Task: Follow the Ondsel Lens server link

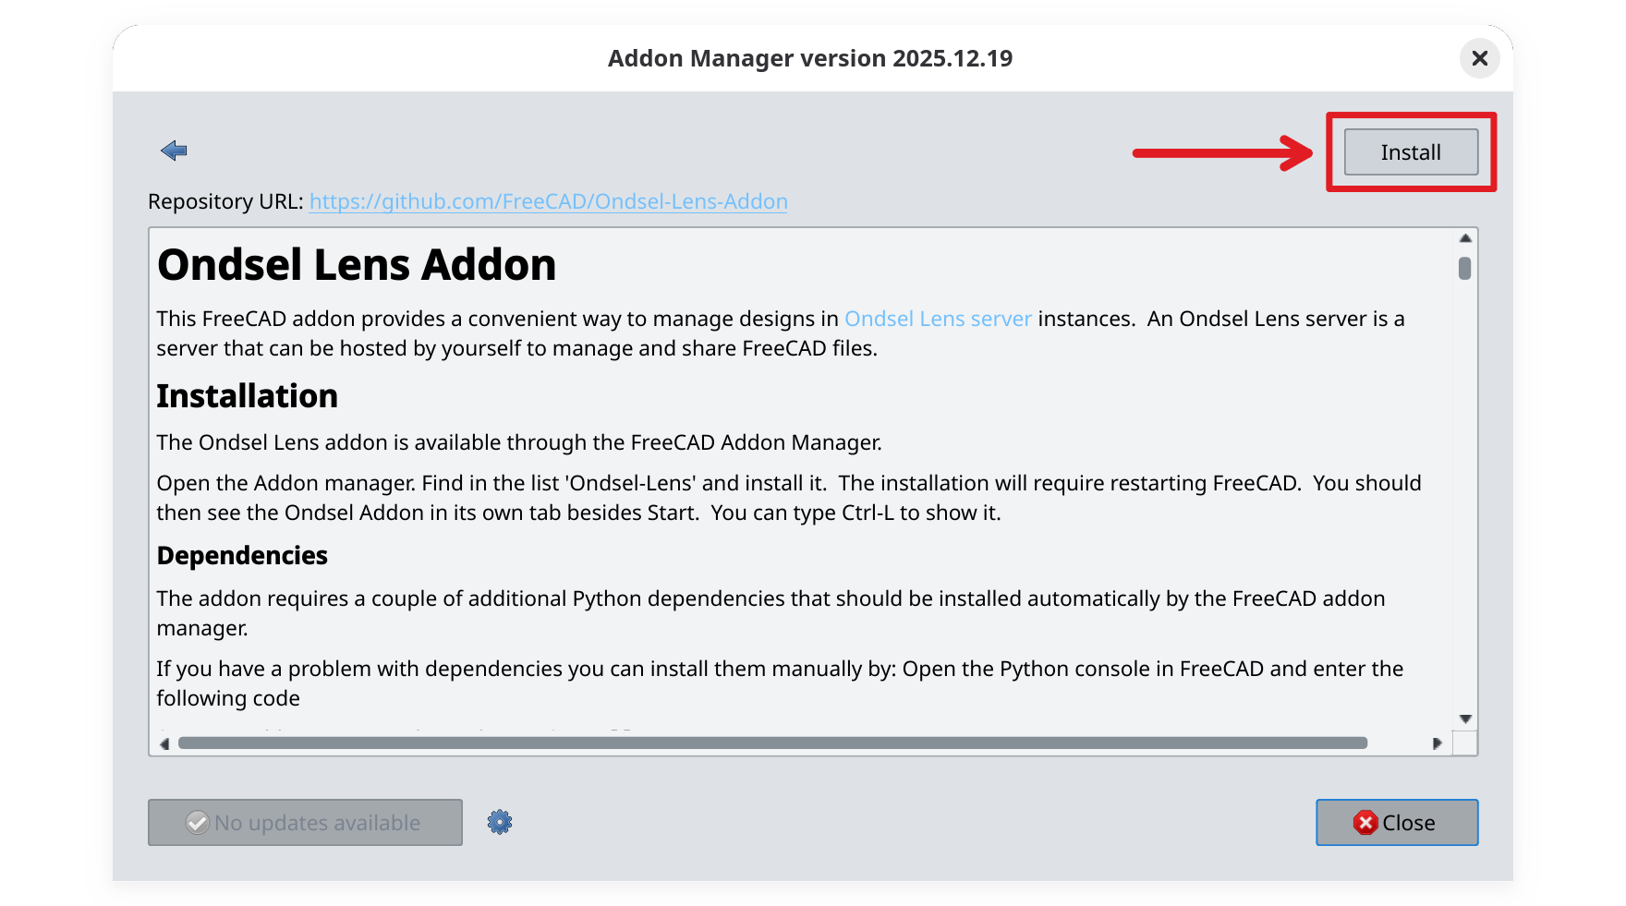Action: [937, 319]
